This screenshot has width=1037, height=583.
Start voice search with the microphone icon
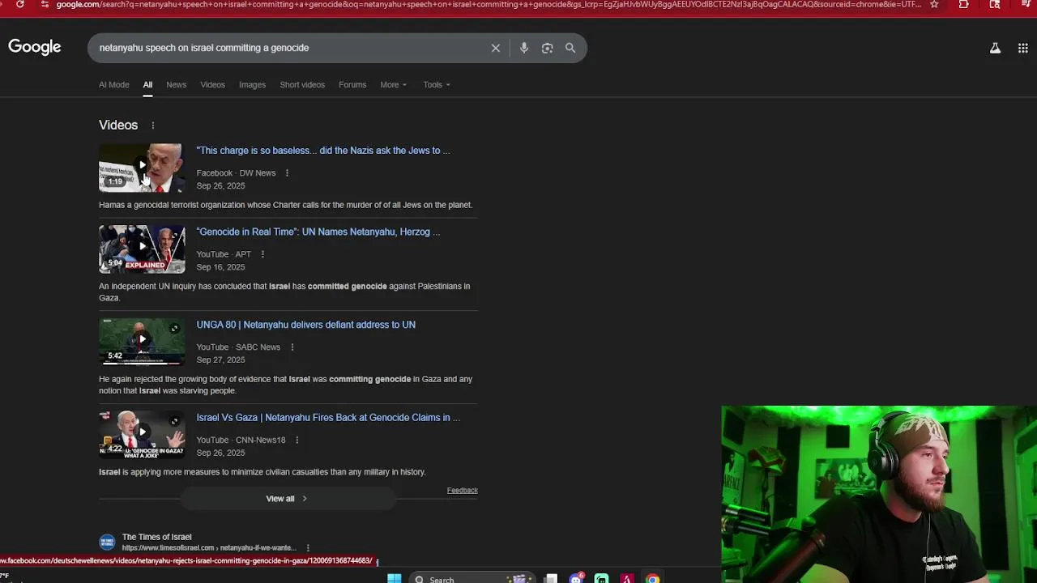pos(524,48)
